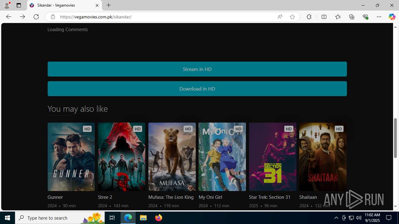Open Gunner movie poster
Screen dimensions: 399x224
pos(71,157)
